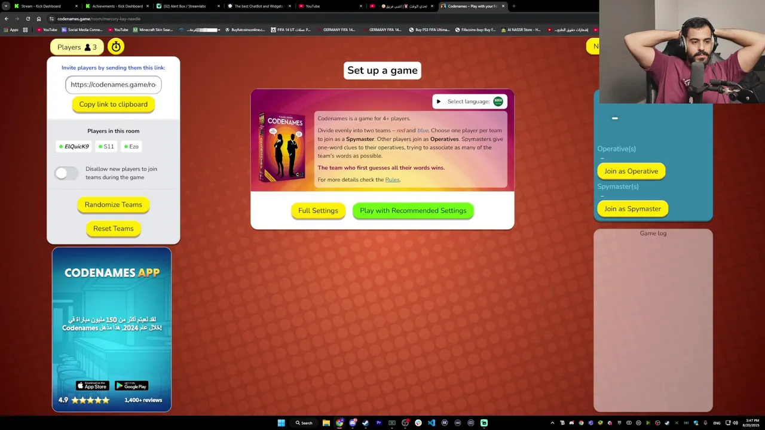Switch to Achievements - Kick Dashboard tab
Image resolution: width=765 pixels, height=430 pixels.
tap(117, 6)
